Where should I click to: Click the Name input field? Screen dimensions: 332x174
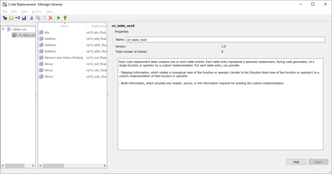point(225,40)
